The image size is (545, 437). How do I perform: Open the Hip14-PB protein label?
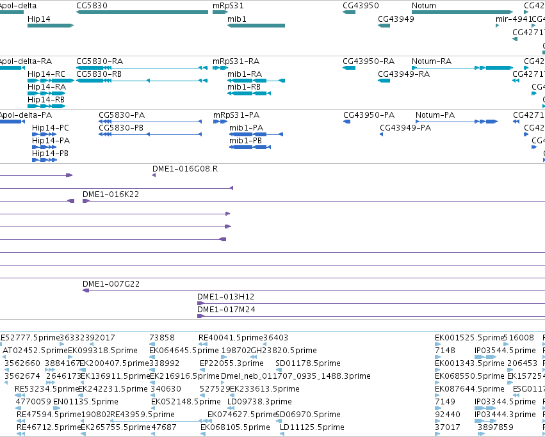[50, 154]
